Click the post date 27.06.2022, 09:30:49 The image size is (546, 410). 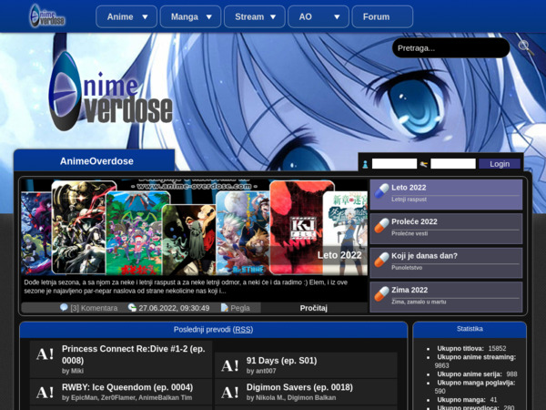click(x=174, y=308)
